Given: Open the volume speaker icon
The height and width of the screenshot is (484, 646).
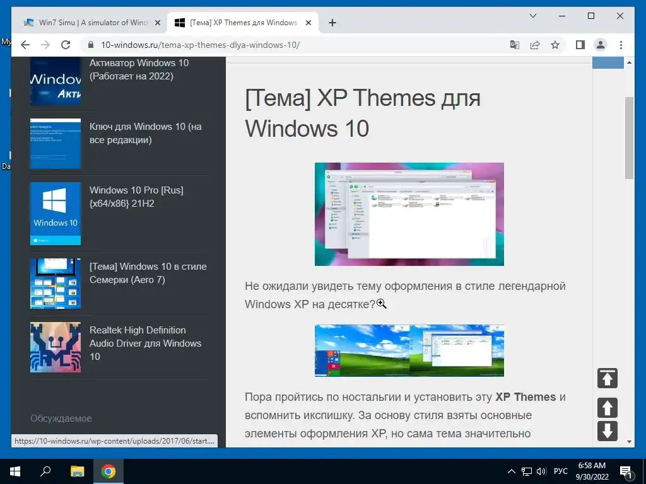Looking at the screenshot, I should 541,471.
